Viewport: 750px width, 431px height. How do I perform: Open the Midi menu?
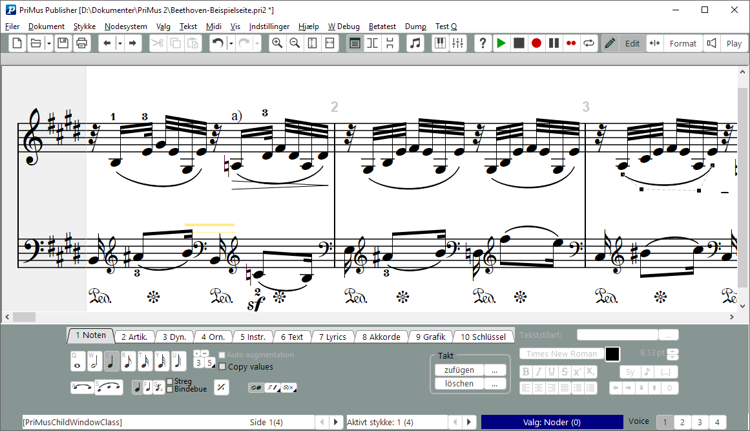[x=214, y=26]
